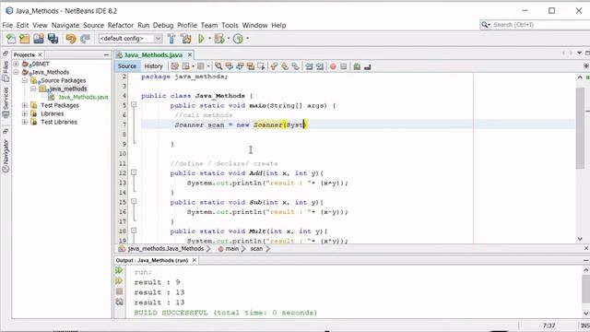Open the dropdown arrow next to Profile Project
The width and height of the screenshot is (590, 332).
click(247, 39)
